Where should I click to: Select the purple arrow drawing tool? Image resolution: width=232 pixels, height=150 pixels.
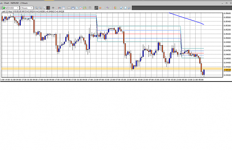(x=108, y=8)
